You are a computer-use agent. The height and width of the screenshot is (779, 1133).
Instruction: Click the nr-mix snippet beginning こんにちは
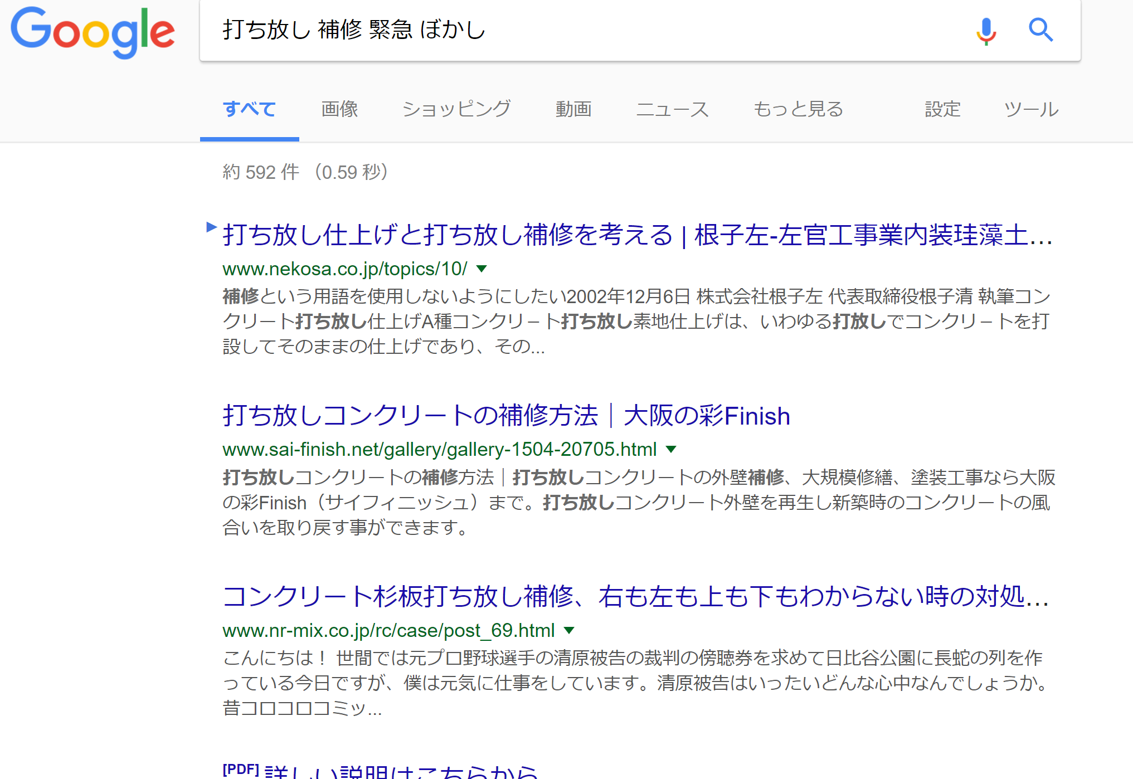pos(636,683)
